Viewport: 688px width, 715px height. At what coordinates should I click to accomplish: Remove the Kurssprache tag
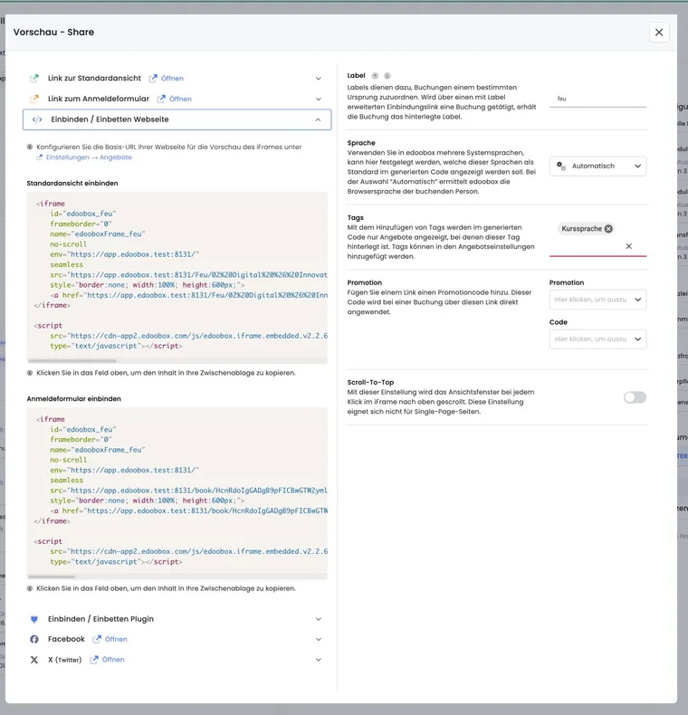click(x=608, y=229)
